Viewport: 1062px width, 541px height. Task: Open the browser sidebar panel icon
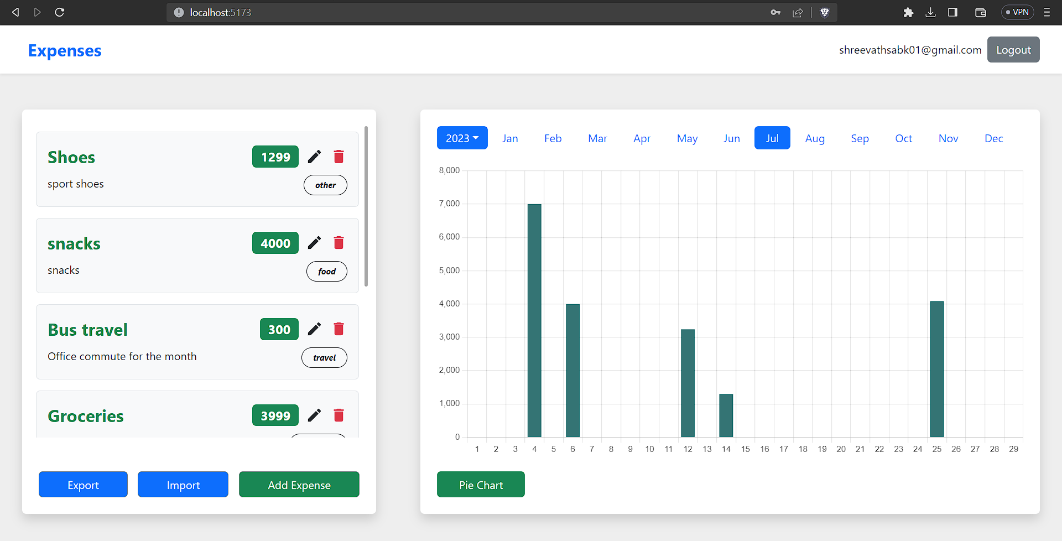[x=953, y=12]
